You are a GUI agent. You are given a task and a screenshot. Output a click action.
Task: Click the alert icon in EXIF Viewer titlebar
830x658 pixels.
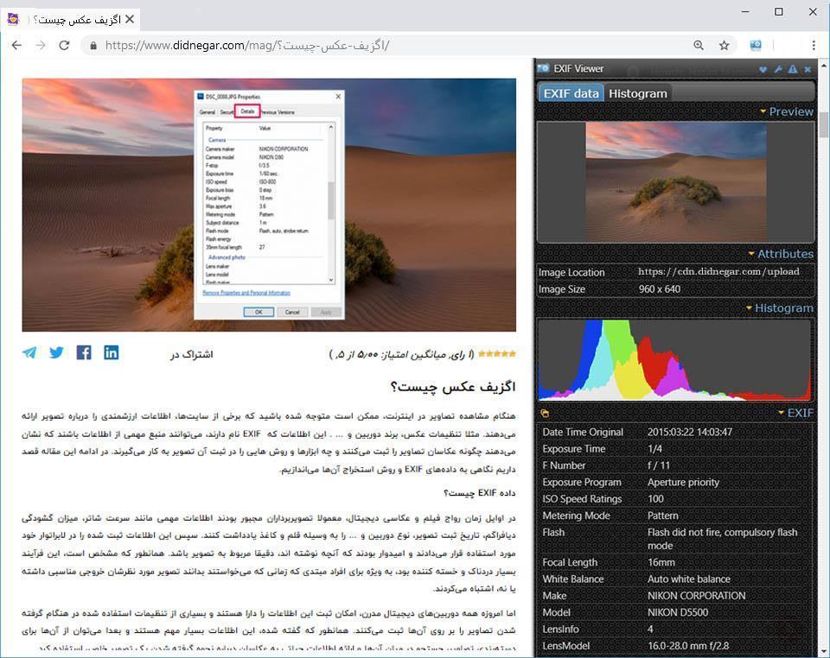click(792, 69)
